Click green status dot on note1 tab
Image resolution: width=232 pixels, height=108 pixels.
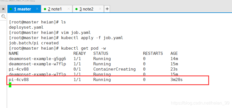(x=45, y=9)
